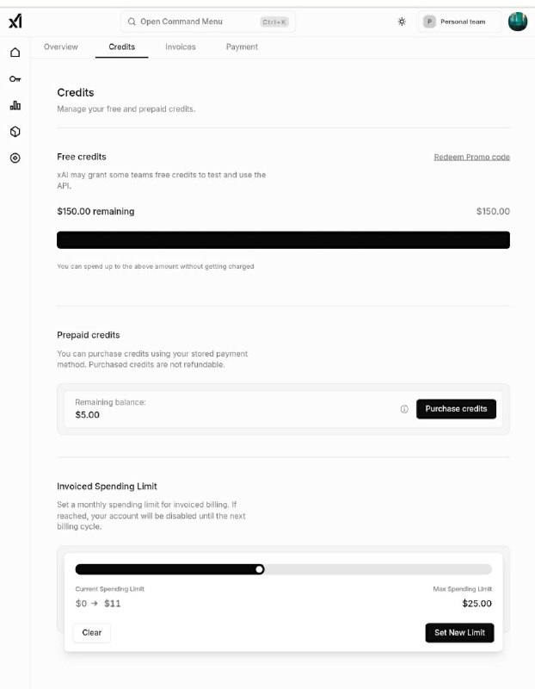Toggle the theme with the sun icon

coord(401,22)
